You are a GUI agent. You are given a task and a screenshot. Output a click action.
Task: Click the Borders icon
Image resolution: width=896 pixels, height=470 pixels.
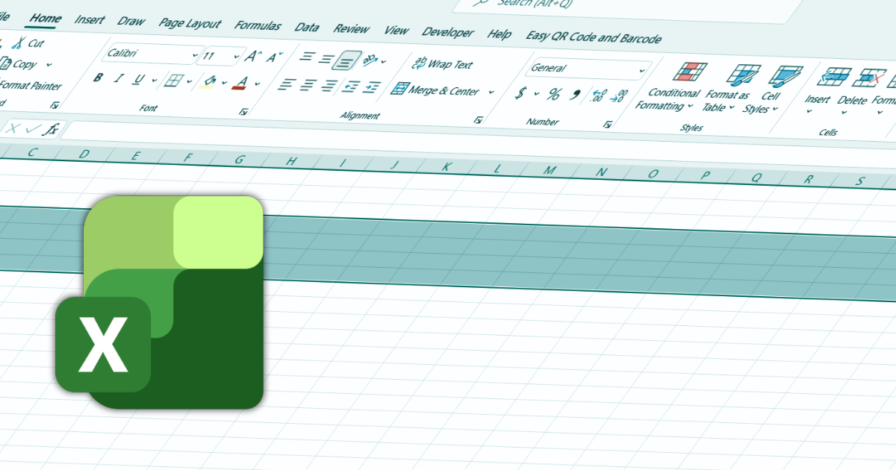click(173, 81)
